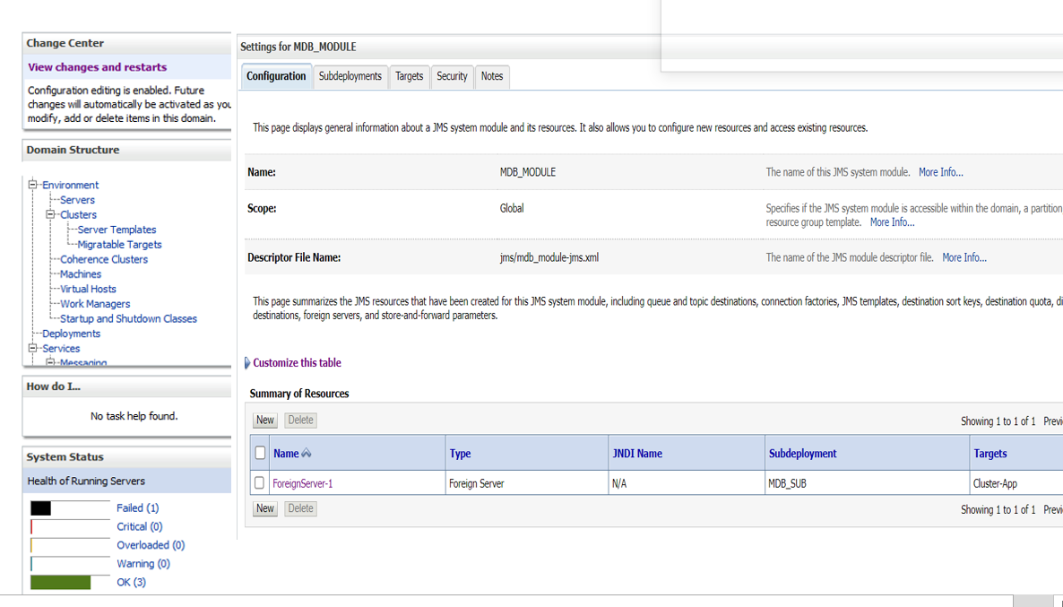This screenshot has width=1063, height=607.
Task: Click MDB_SUB subdeployment cell
Action: (x=787, y=483)
